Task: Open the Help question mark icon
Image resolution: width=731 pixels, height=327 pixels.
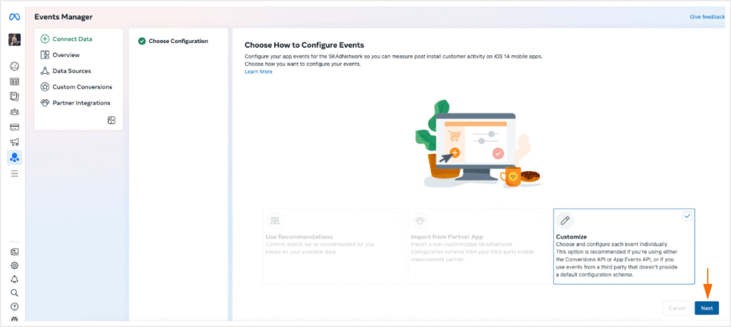Action: 14,306
